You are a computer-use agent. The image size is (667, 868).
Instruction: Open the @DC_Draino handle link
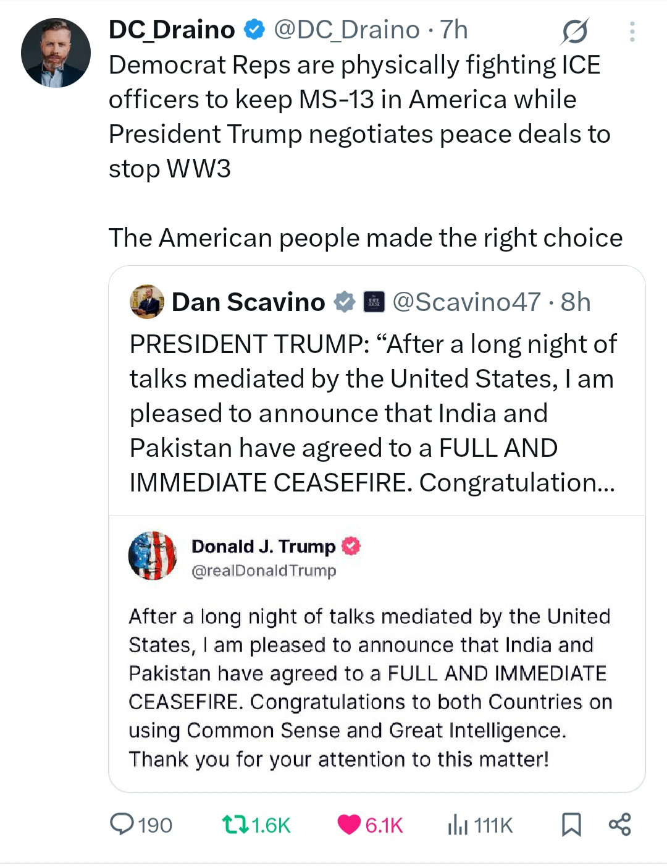(346, 30)
